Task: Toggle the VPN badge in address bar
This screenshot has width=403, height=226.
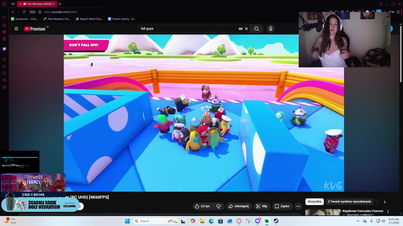Action: pos(32,12)
